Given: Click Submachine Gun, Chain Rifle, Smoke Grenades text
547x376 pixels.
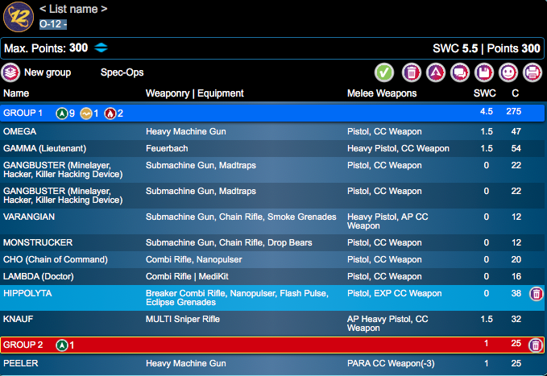Looking at the screenshot, I should click(x=241, y=217).
